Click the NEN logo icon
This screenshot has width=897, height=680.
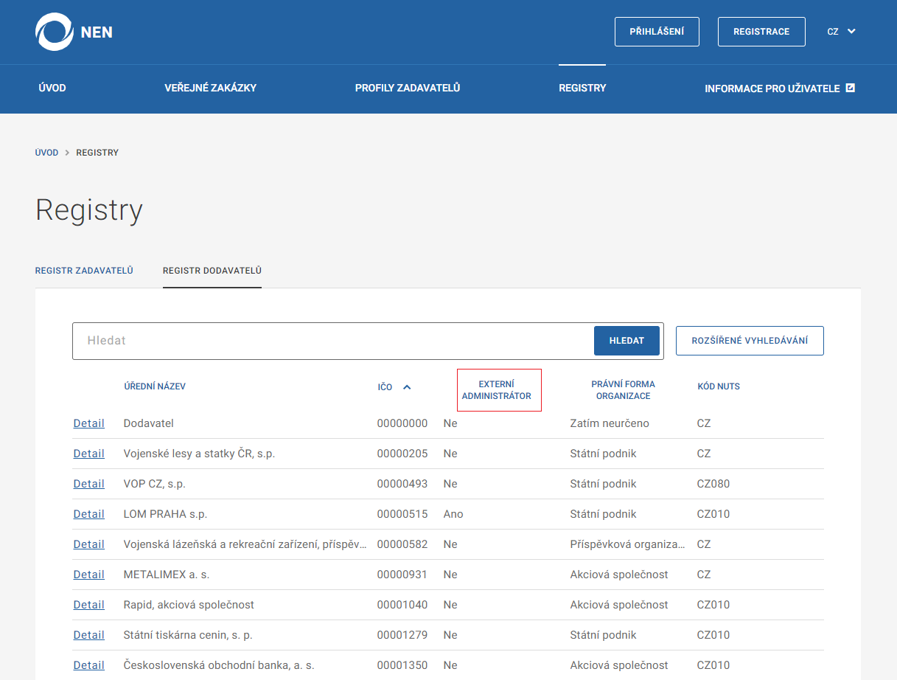pos(55,32)
